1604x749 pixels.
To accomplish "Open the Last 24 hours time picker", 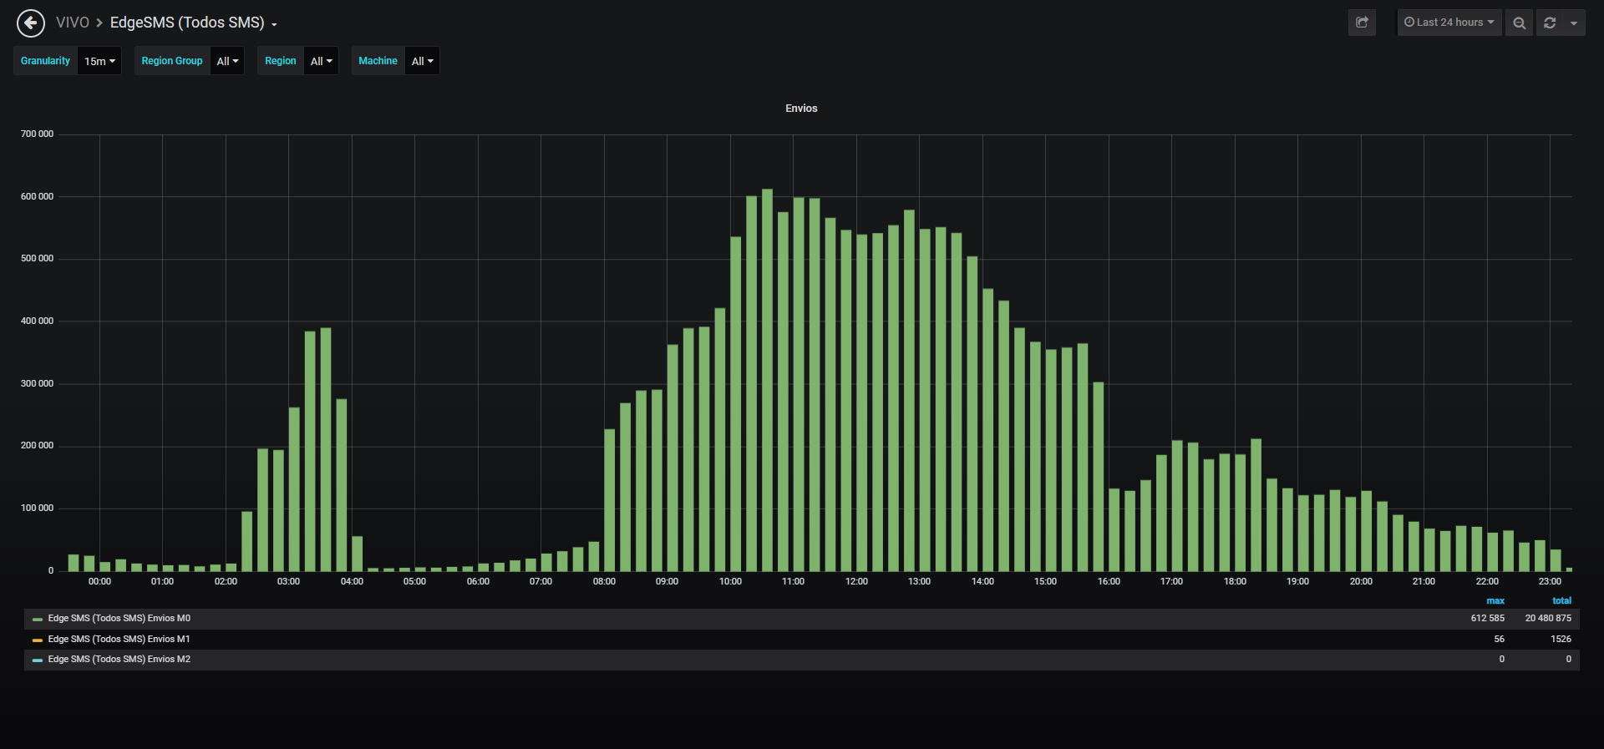I will pos(1449,23).
